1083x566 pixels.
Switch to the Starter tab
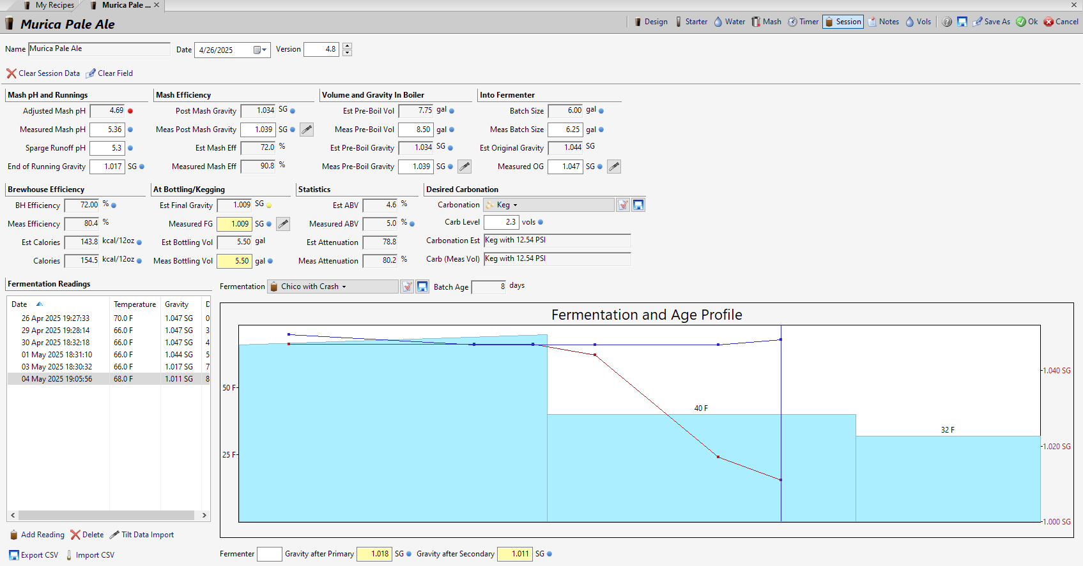click(x=691, y=22)
